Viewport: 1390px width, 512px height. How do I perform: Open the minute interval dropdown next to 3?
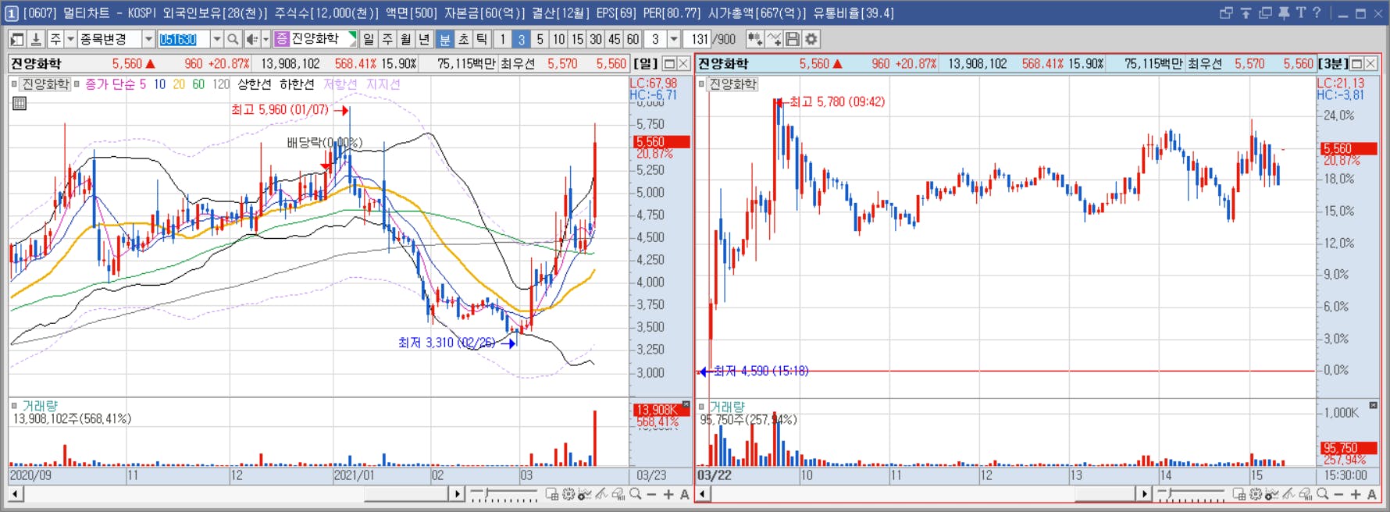pos(674,39)
